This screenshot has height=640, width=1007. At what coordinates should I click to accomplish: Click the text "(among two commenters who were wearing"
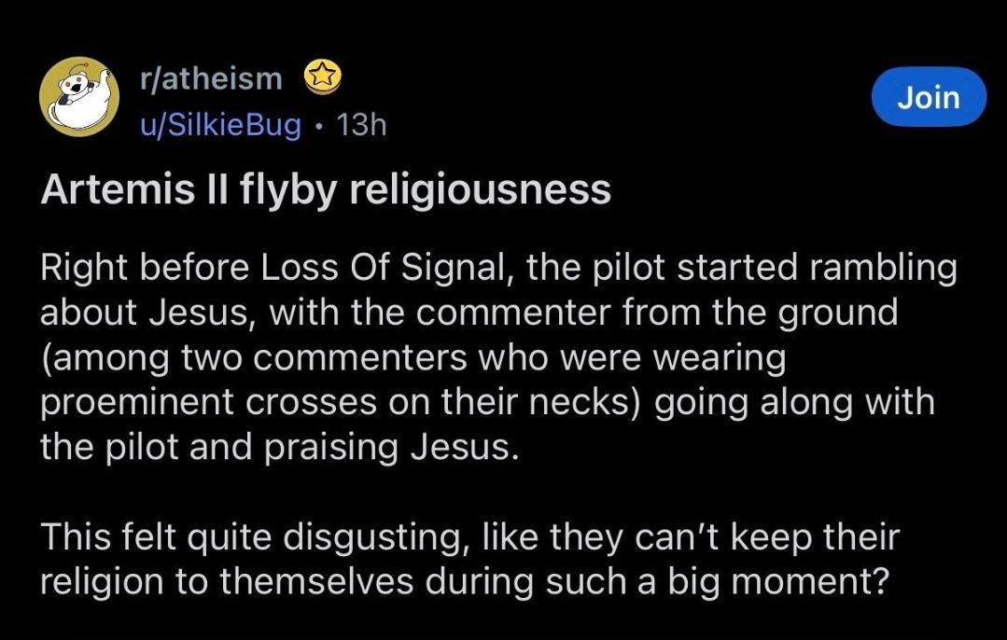[x=413, y=357]
